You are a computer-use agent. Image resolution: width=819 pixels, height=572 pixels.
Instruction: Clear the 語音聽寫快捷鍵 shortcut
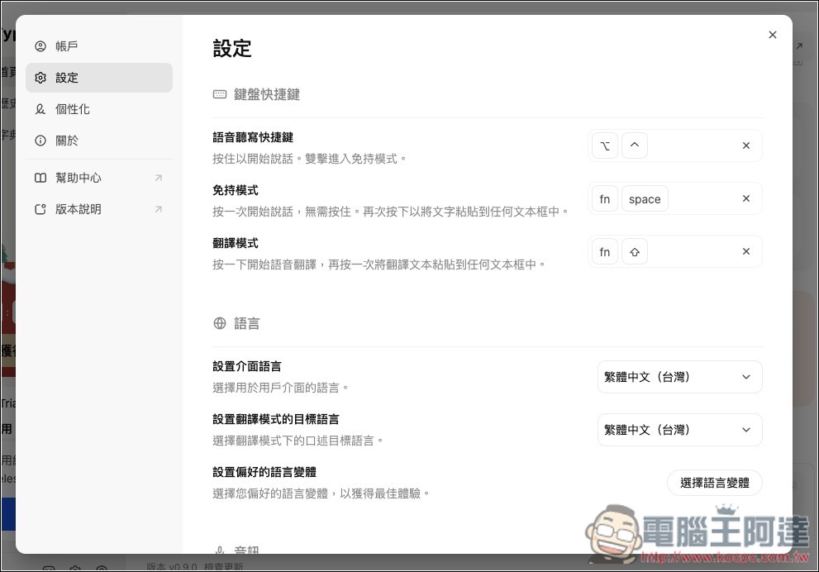coord(745,145)
